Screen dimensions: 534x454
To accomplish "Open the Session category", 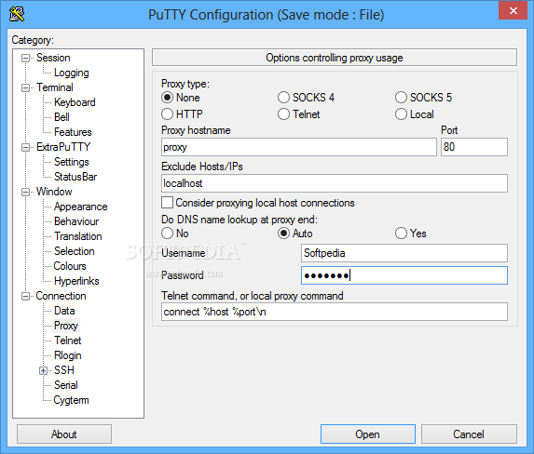I will point(53,58).
